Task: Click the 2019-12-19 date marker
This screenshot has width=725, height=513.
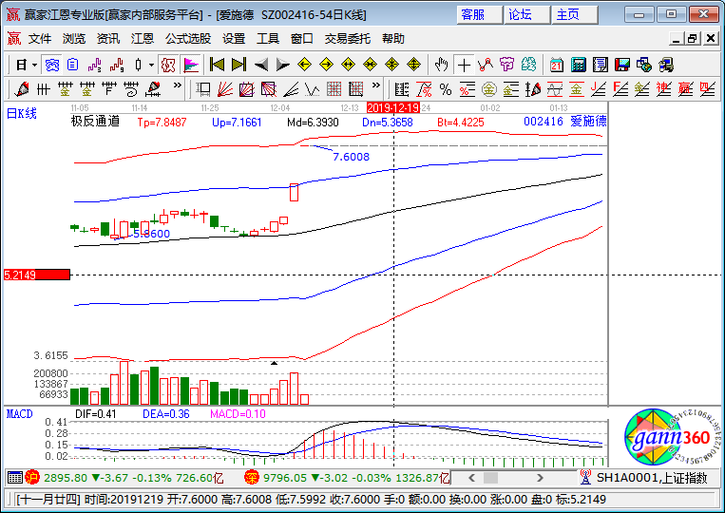Action: (393, 108)
